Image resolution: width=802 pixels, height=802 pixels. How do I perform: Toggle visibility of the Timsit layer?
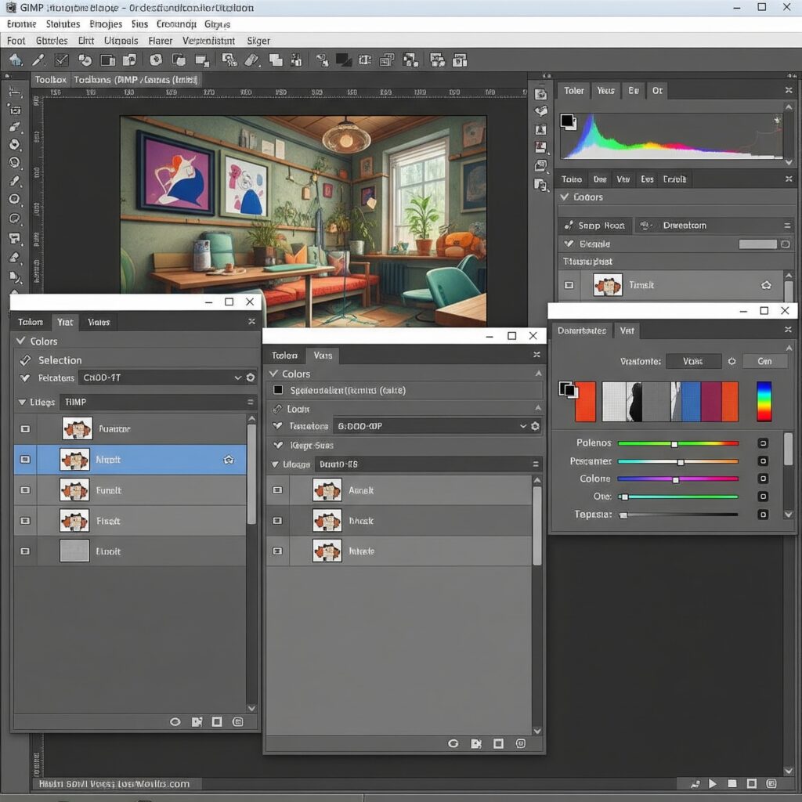569,285
